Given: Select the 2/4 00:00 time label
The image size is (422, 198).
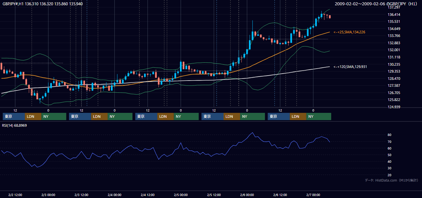Looking at the screenshot, I should coord(115,195).
